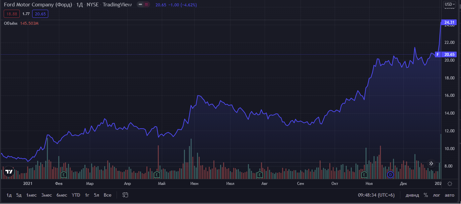The width and height of the screenshot is (461, 204).
Task: Open the timezone menu at 09:48:34 (UTC+6)
Action: point(376,195)
